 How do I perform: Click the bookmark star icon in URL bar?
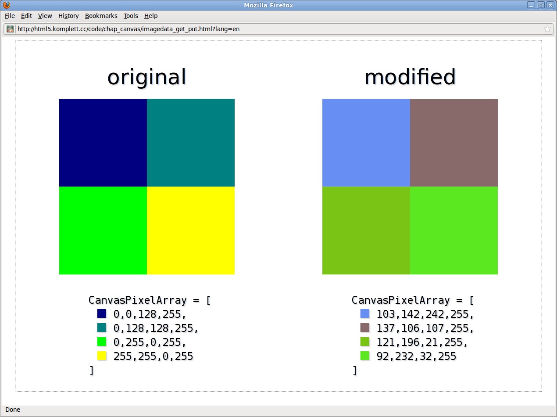coord(547,29)
